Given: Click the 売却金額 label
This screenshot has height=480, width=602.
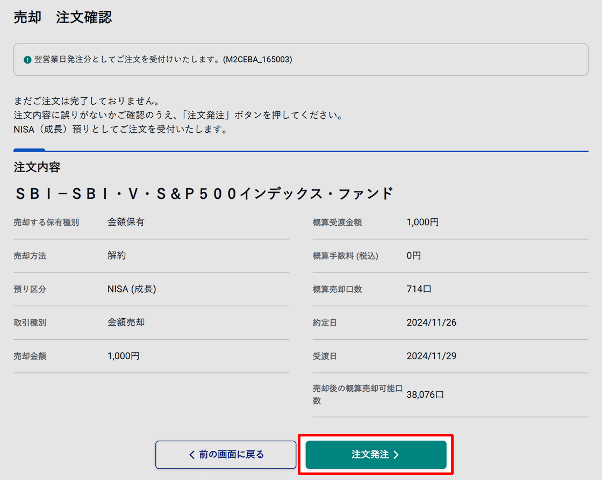Looking at the screenshot, I should click(30, 356).
